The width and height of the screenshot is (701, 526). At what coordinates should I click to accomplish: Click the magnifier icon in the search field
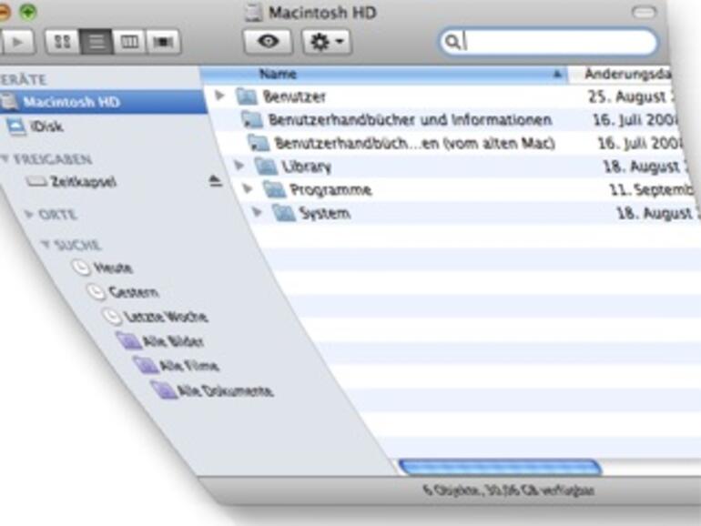click(x=452, y=42)
